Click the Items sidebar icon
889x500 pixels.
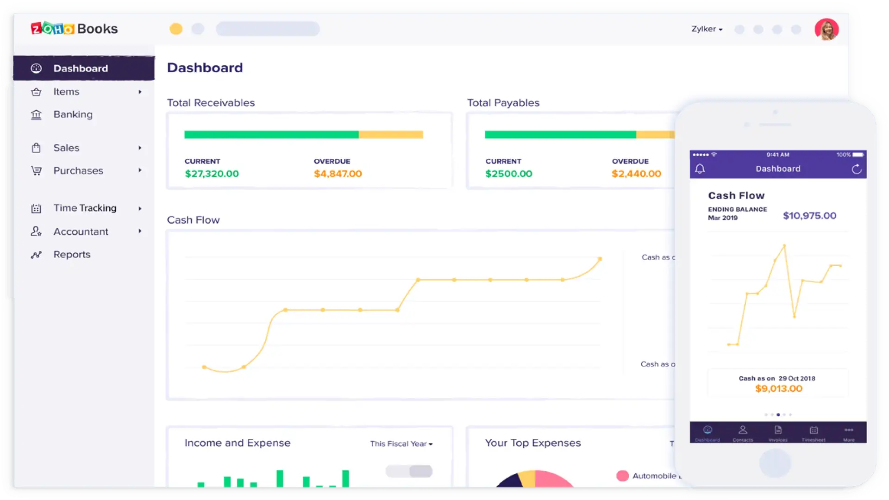pos(36,91)
